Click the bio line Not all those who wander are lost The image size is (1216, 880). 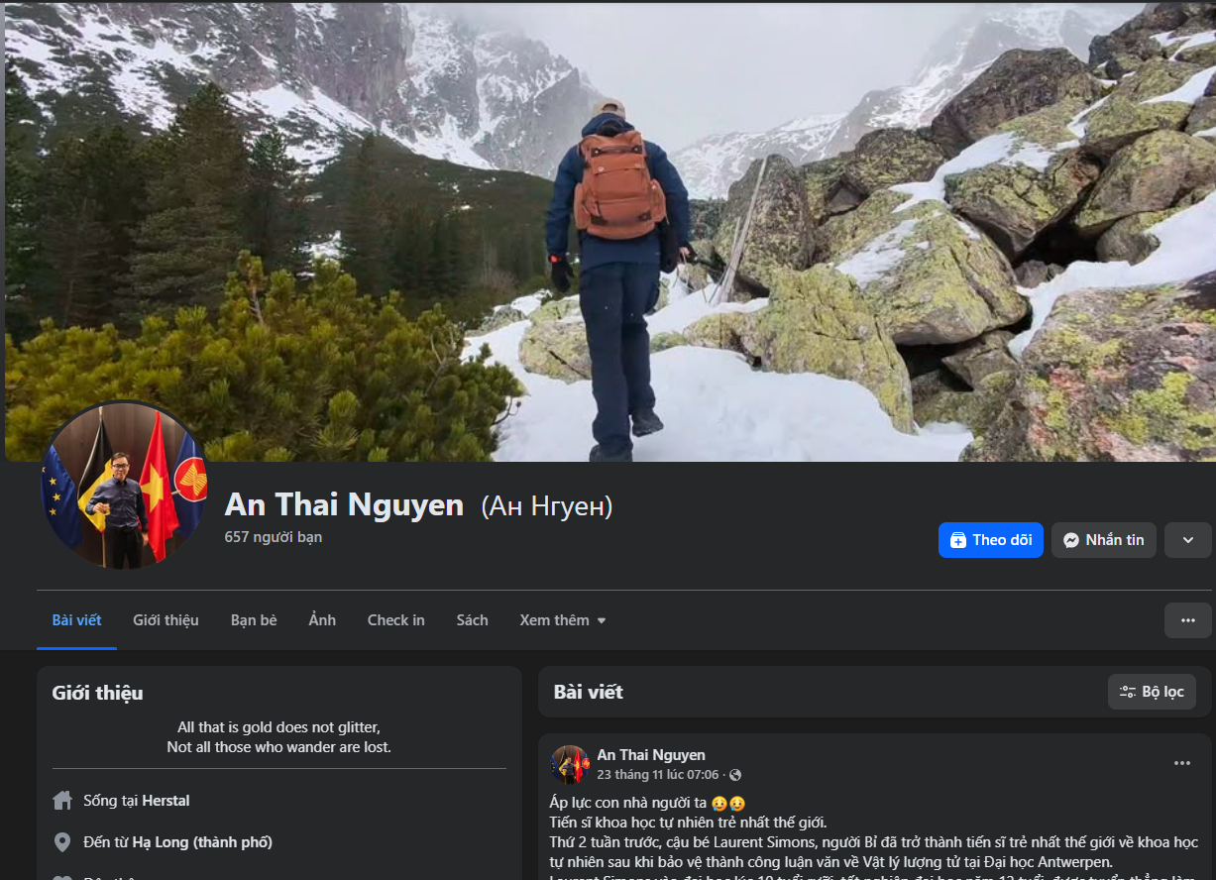[279, 747]
